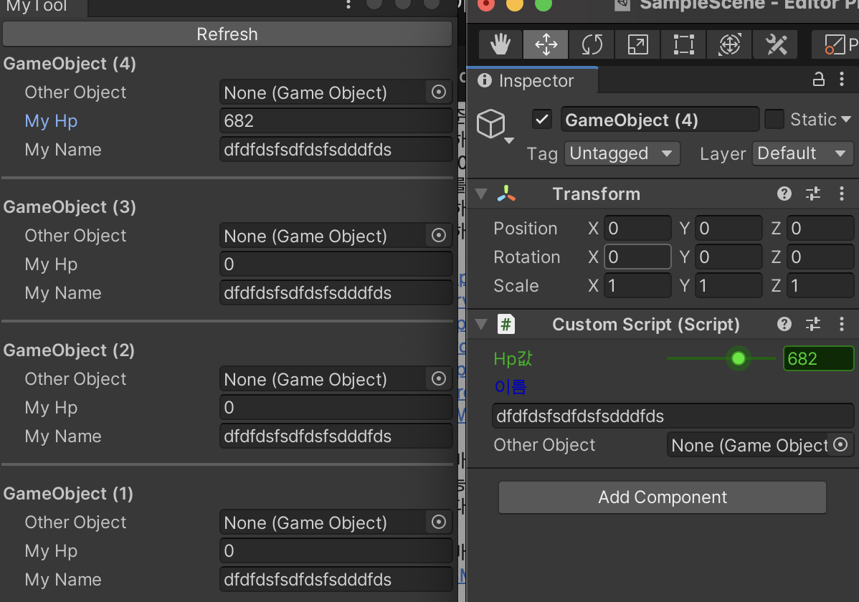Click the Rotation X field
The height and width of the screenshot is (602, 859).
(x=637, y=257)
